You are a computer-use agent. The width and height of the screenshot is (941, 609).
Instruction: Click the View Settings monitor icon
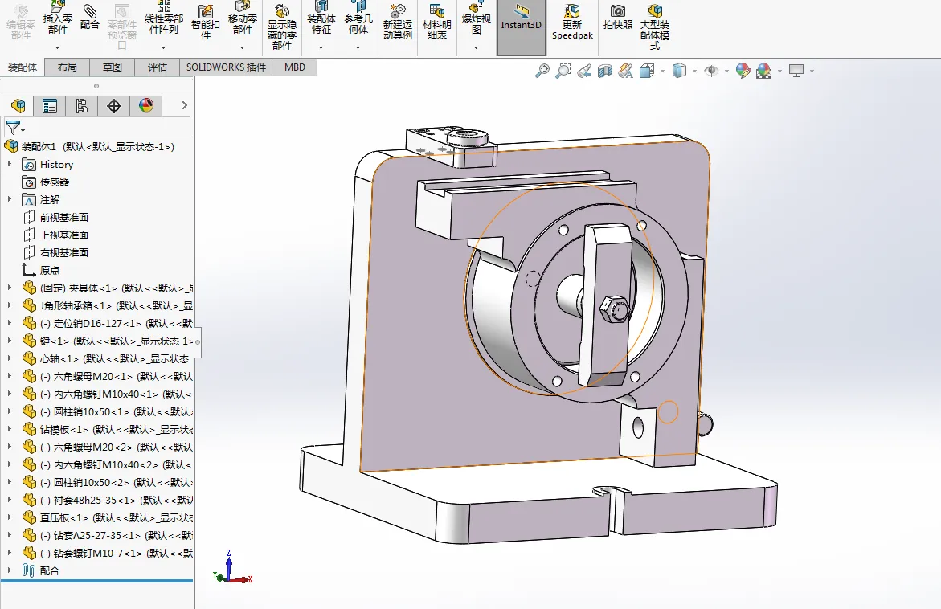[x=796, y=71]
